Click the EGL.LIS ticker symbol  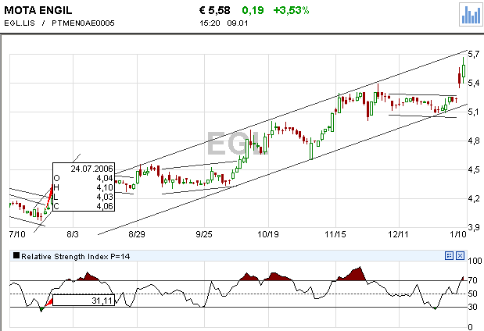20,23
